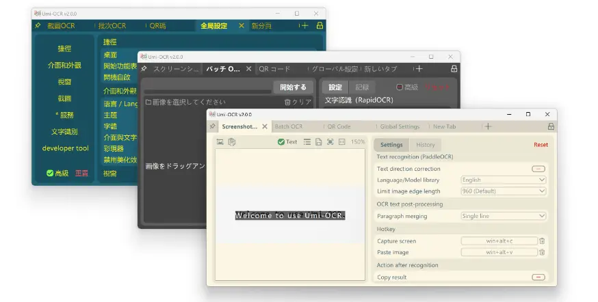Jump to 文字識別 in the teal sidebar
This screenshot has width=598, height=302.
[64, 131]
